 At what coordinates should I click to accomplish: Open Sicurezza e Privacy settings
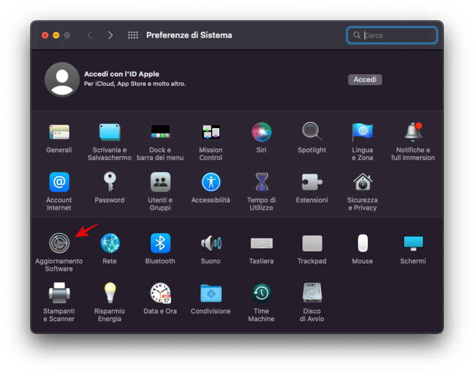tap(363, 182)
